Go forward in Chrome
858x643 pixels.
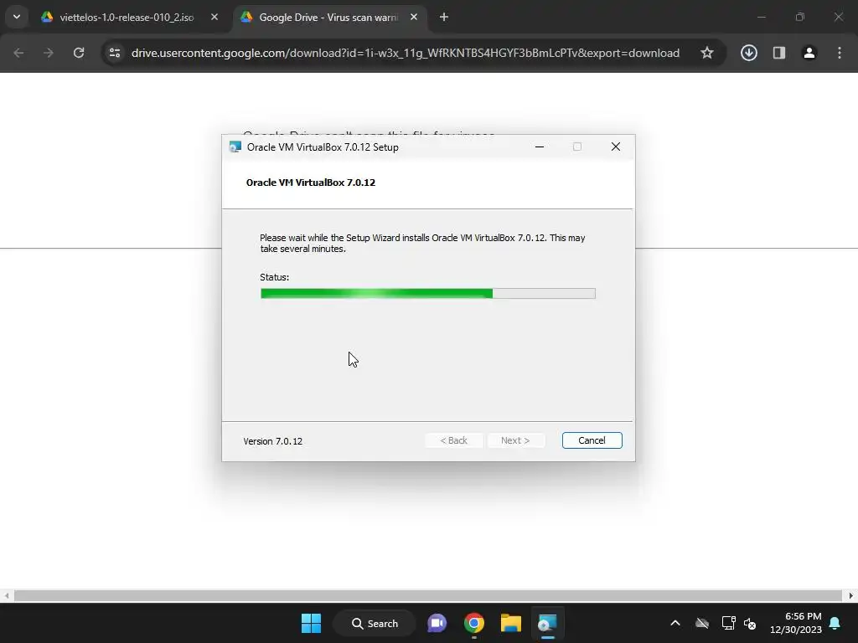point(49,53)
